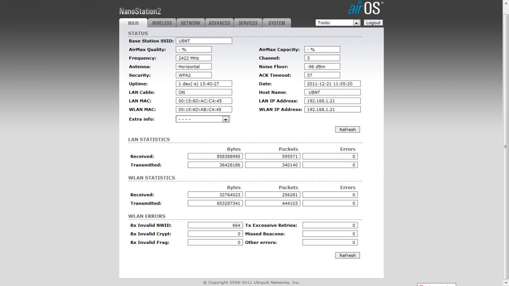Select the Frequency field showing 2422 MHz
509x286 pixels.
pos(193,58)
